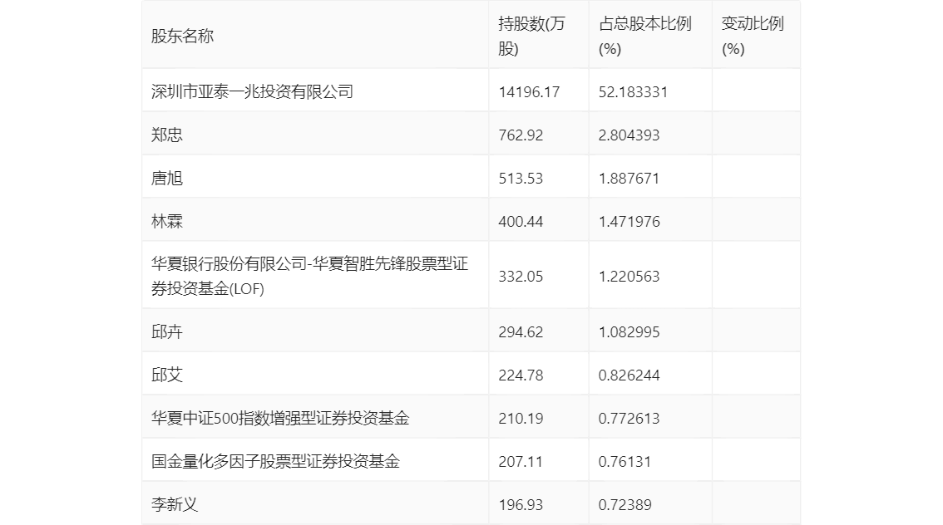Select shareholder 郑忠
The width and height of the screenshot is (943, 525).
tap(166, 135)
